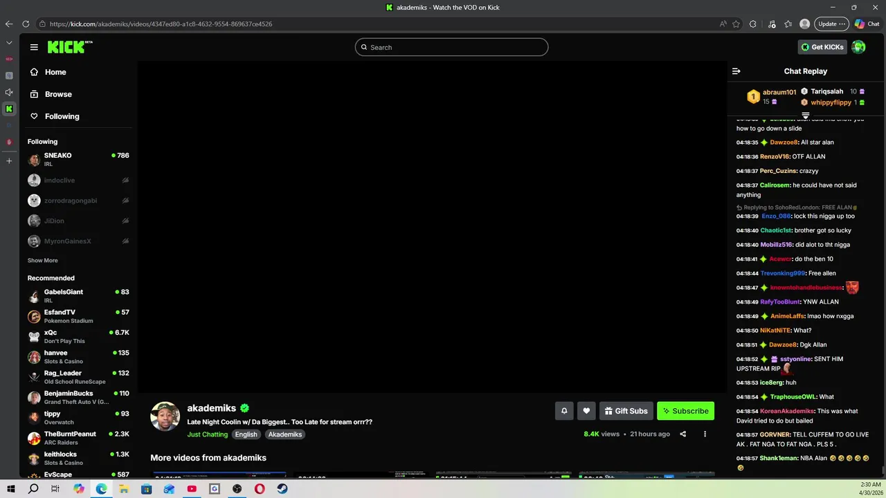Click the share icon next to 21 hours ago
The height and width of the screenshot is (498, 886).
(x=682, y=434)
